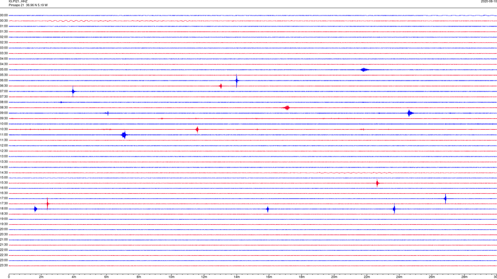The width and height of the screenshot is (497, 279).
Task: Click the Pinsapo 21 coordinates label
Action: click(x=28, y=5)
